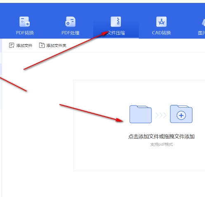Image resolution: width=205 pixels, height=197 pixels.
Task: Switch to the CAD转换 tab label
Action: [x=161, y=33]
